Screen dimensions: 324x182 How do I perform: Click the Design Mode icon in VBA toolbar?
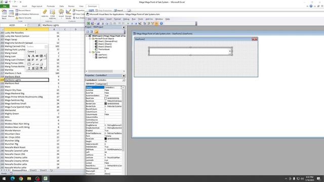point(140,24)
